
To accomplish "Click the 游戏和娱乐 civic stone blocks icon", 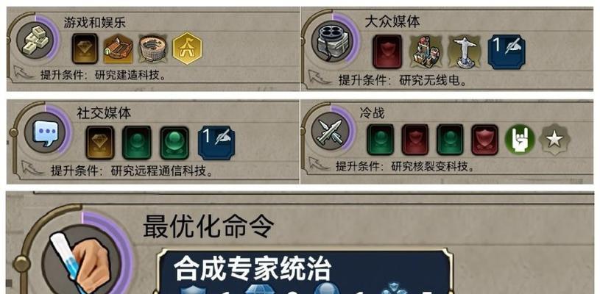I will pyautogui.click(x=35, y=40).
